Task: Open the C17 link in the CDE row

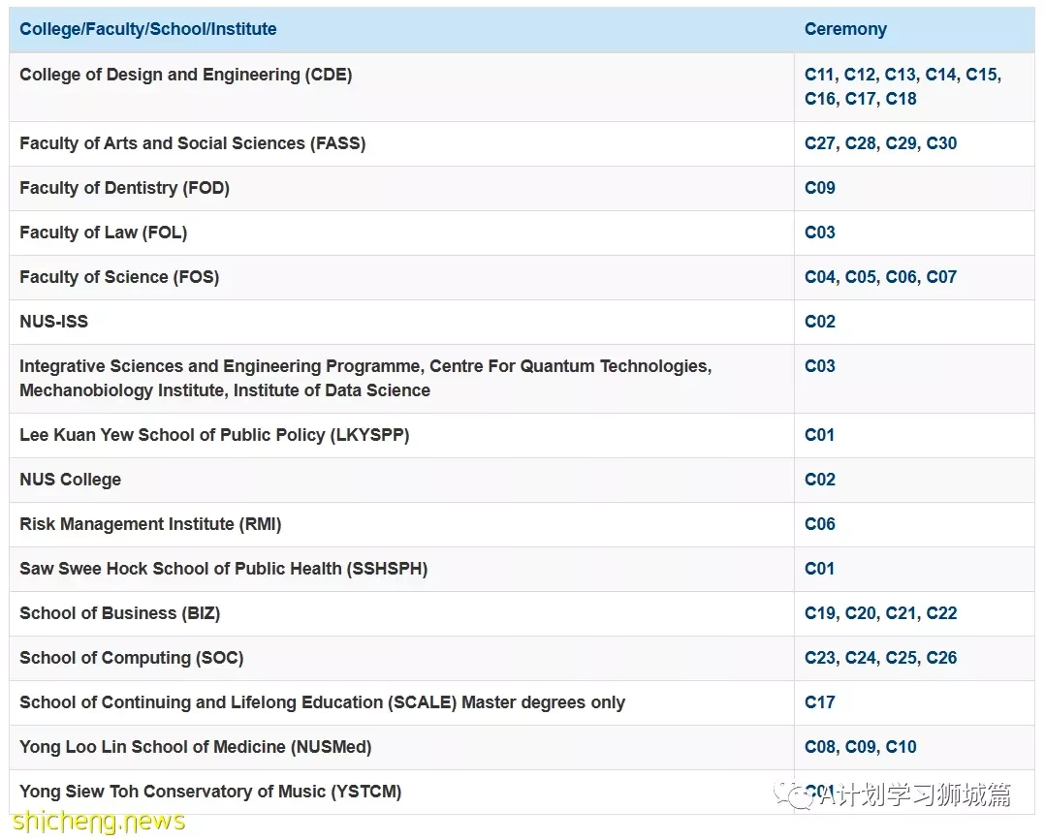Action: point(861,99)
